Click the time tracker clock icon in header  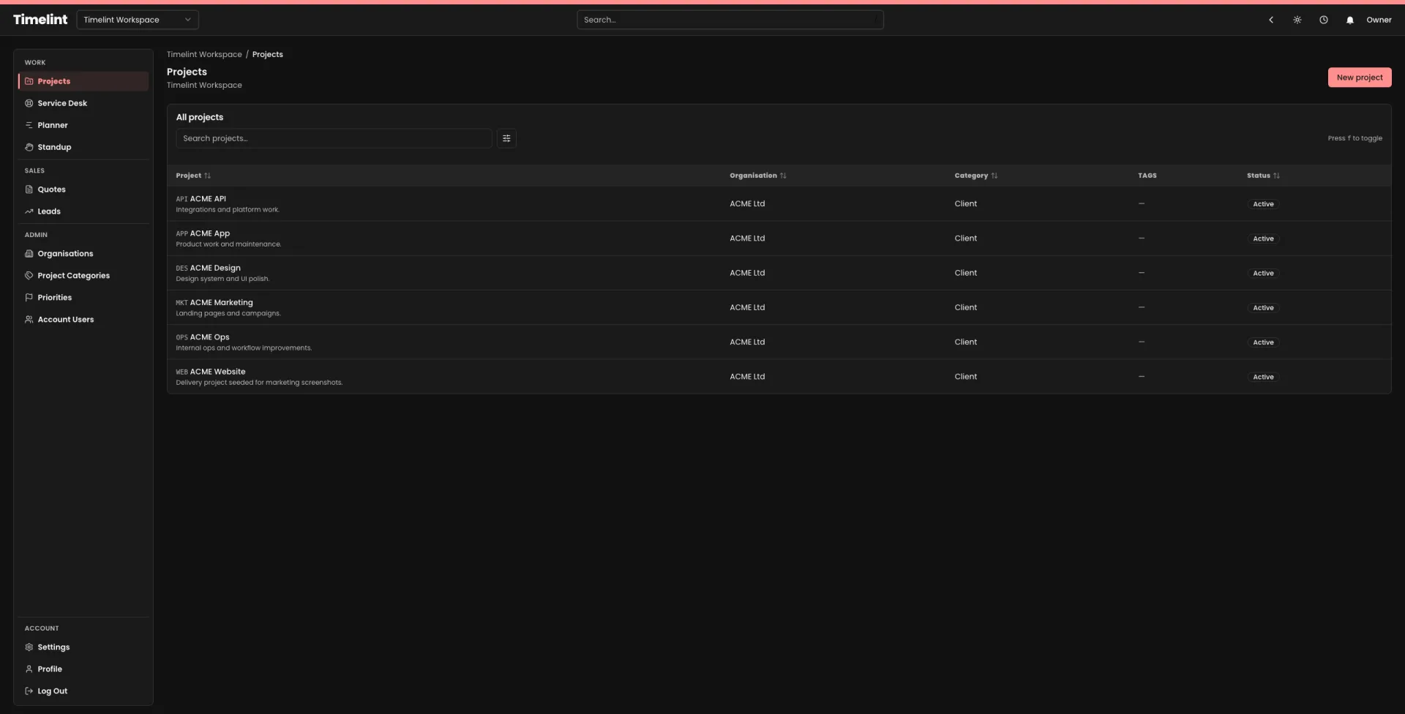coord(1324,20)
